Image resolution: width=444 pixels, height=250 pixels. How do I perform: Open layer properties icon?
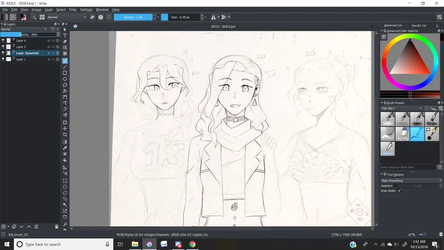coord(37,227)
